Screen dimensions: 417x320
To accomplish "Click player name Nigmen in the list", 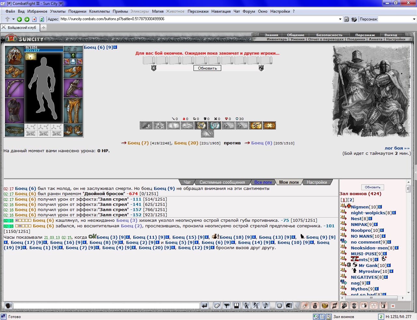I will [x=360, y=207].
